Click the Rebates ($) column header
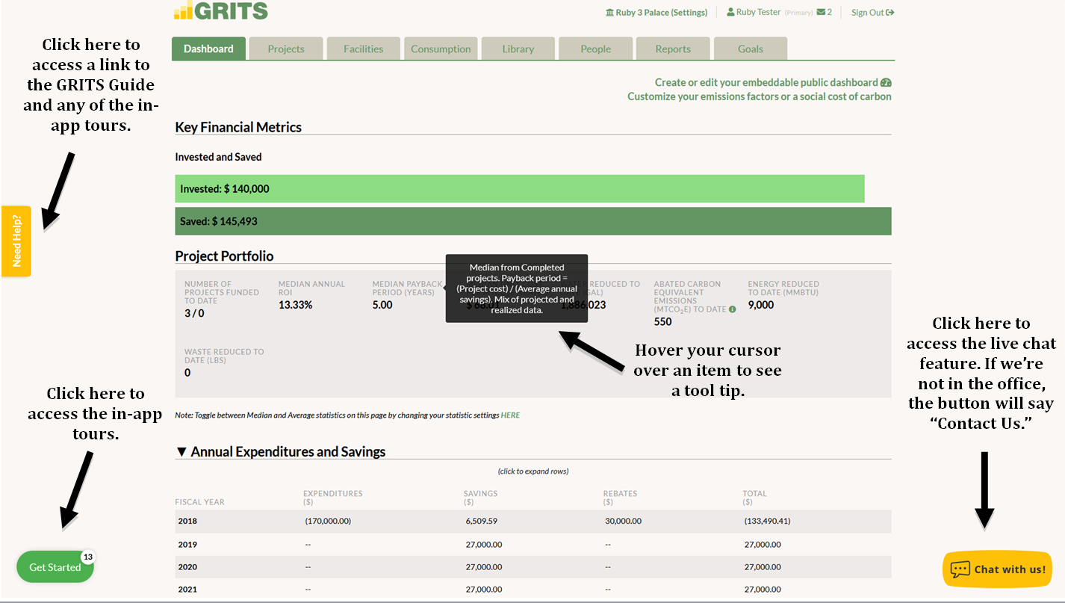Image resolution: width=1065 pixels, height=603 pixels. click(x=621, y=498)
